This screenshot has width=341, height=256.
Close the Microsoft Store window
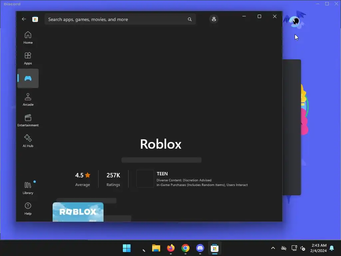275,16
